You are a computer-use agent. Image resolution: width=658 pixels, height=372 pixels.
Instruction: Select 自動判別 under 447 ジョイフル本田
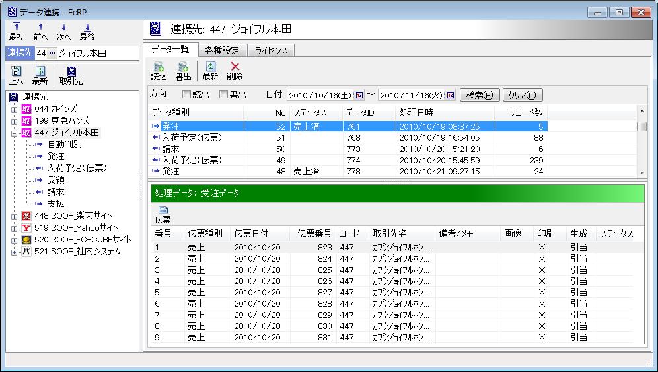(64, 144)
